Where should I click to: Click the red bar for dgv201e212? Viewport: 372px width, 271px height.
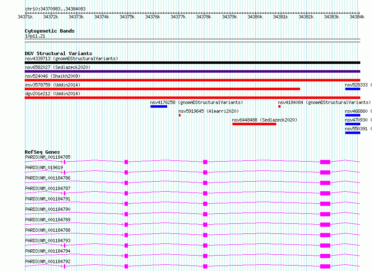(192, 98)
